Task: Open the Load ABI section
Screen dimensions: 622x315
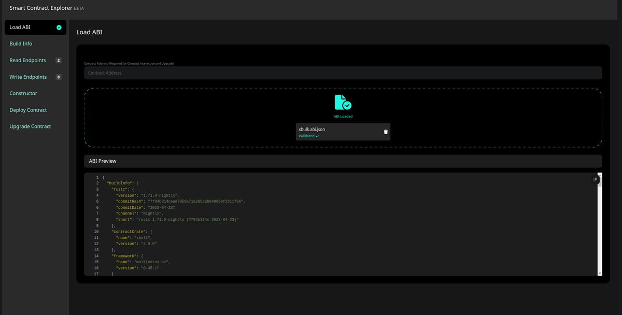Action: [x=35, y=27]
